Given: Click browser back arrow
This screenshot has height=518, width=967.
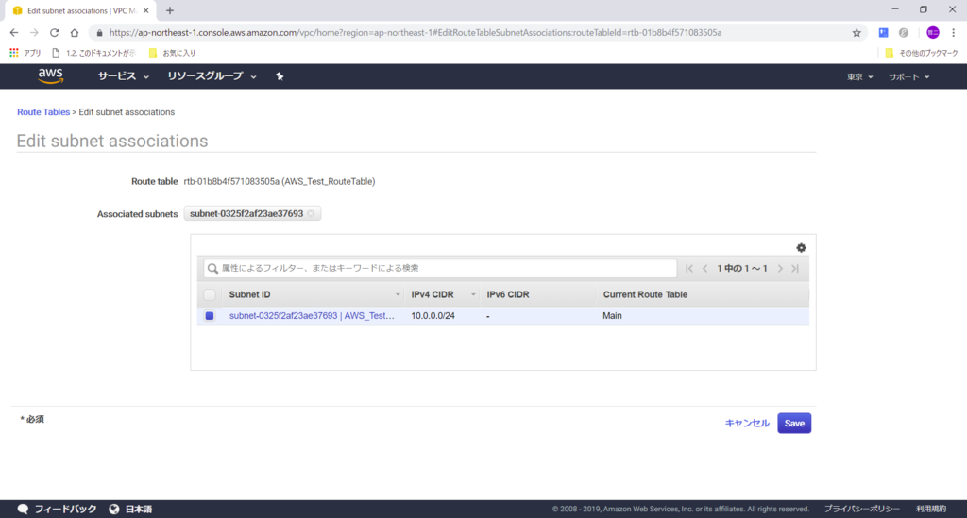Looking at the screenshot, I should [x=14, y=33].
